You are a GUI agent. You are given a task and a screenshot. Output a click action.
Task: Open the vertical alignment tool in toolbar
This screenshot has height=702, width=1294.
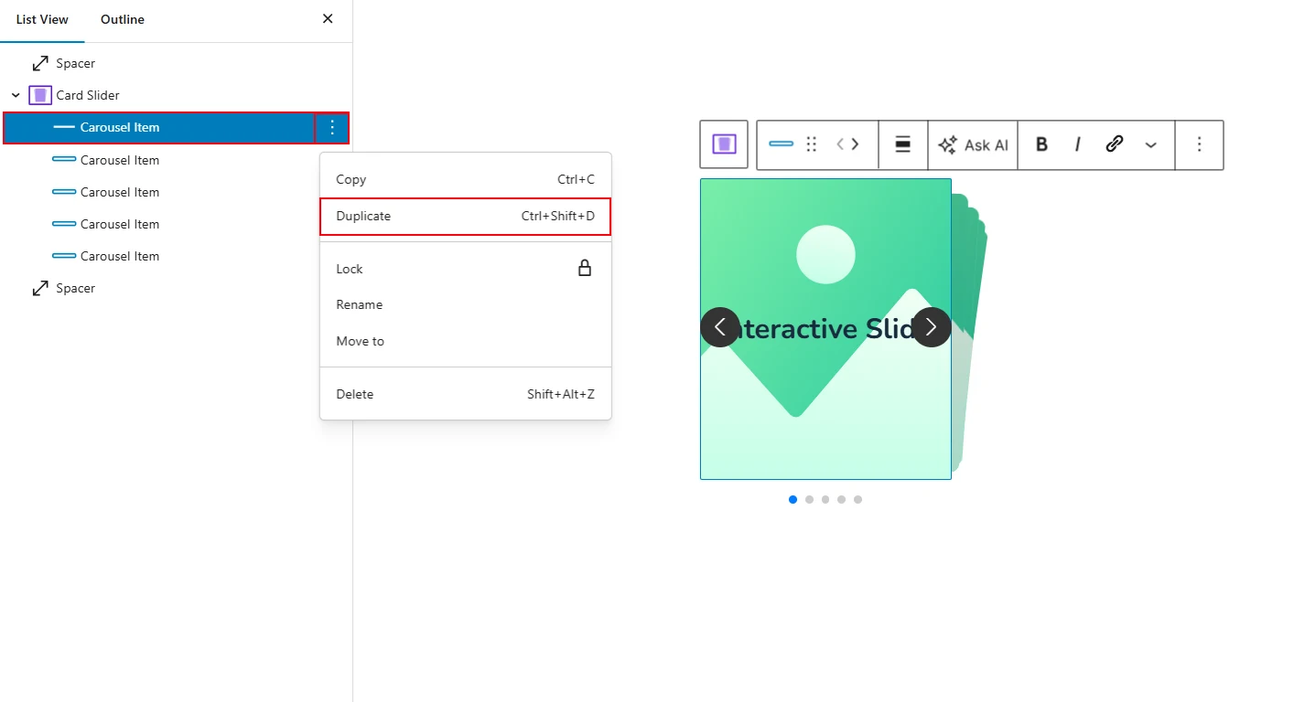click(x=902, y=144)
